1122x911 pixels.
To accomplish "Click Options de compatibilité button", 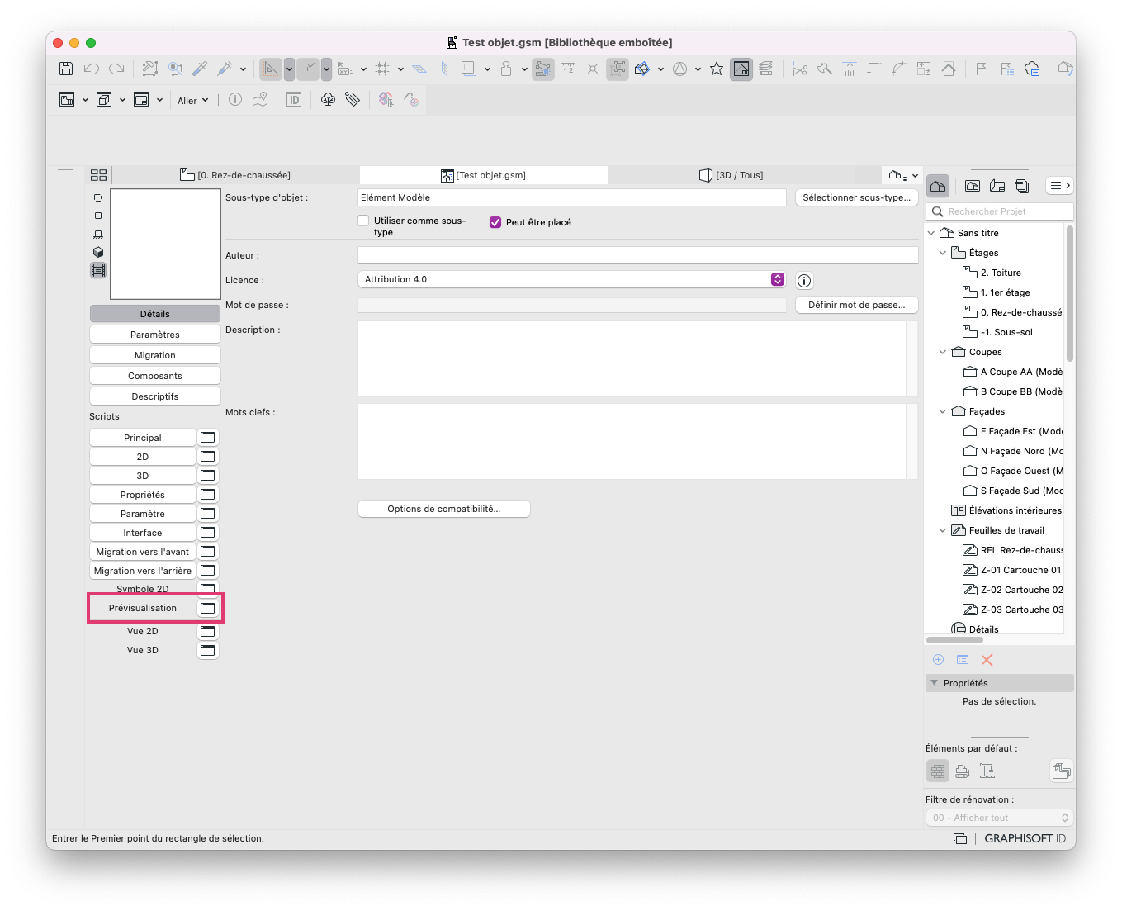I will tap(444, 509).
